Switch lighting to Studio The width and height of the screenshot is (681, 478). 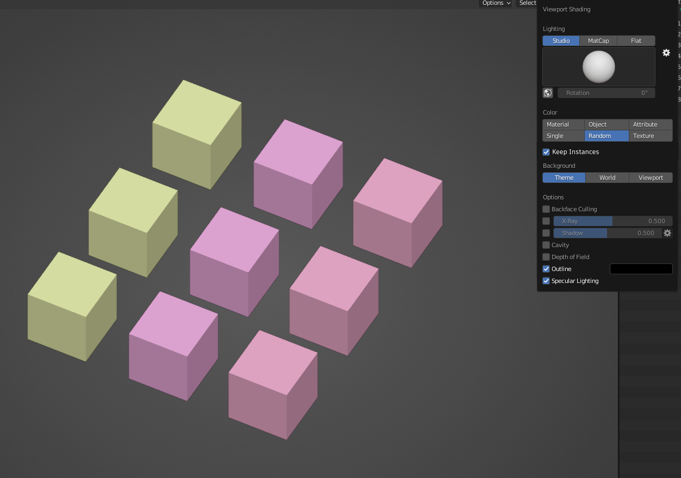tap(561, 41)
